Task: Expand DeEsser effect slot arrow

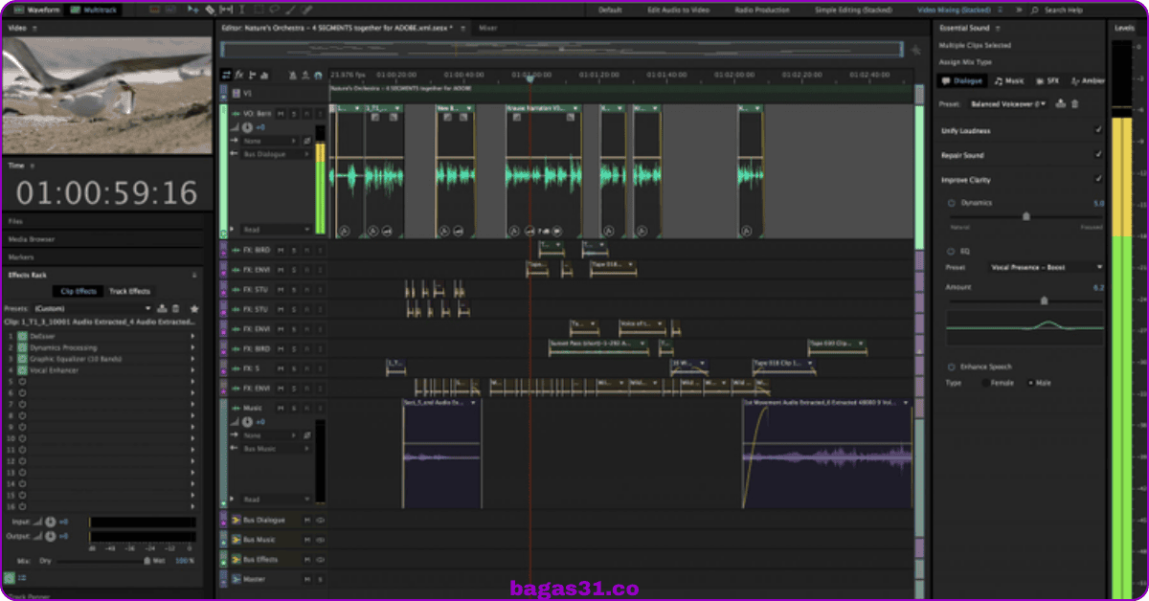Action: click(x=192, y=336)
